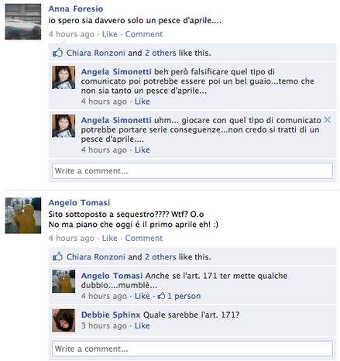This screenshot has width=340, height=361.
Task: Like Angelo Tomasi's post
Action: [109, 238]
